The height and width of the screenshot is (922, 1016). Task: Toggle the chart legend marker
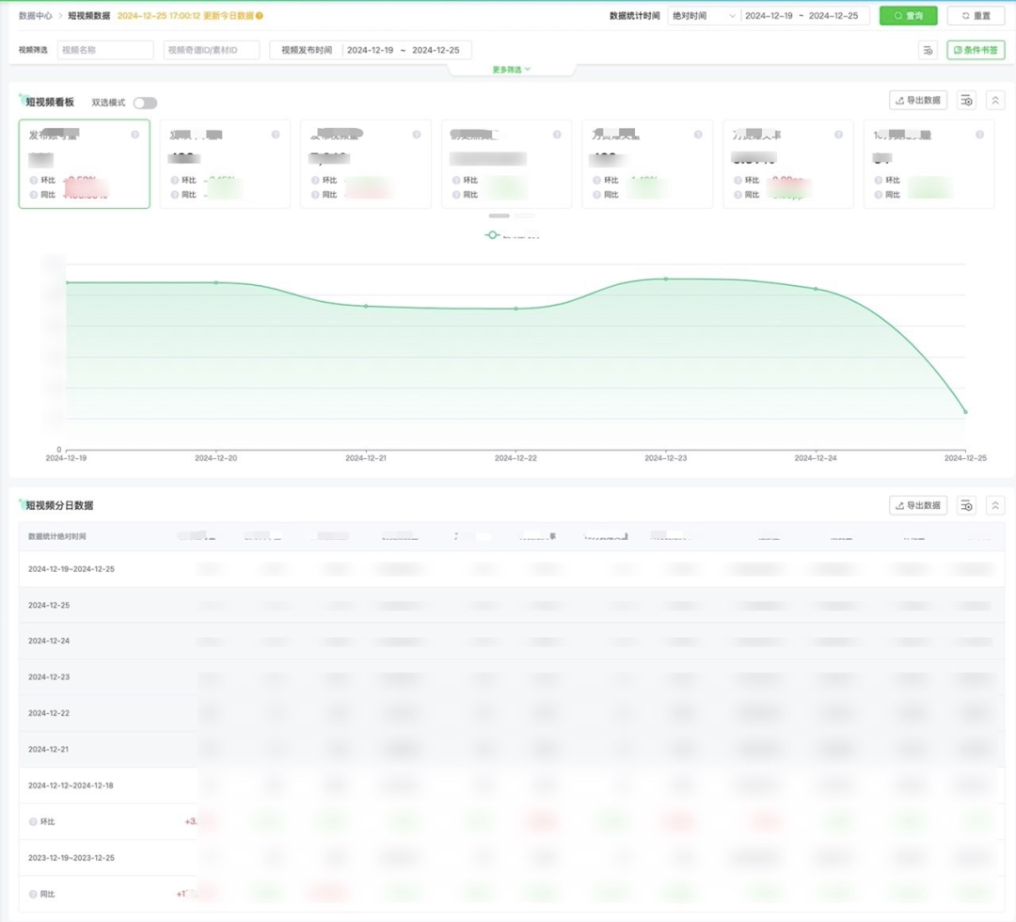click(x=492, y=234)
